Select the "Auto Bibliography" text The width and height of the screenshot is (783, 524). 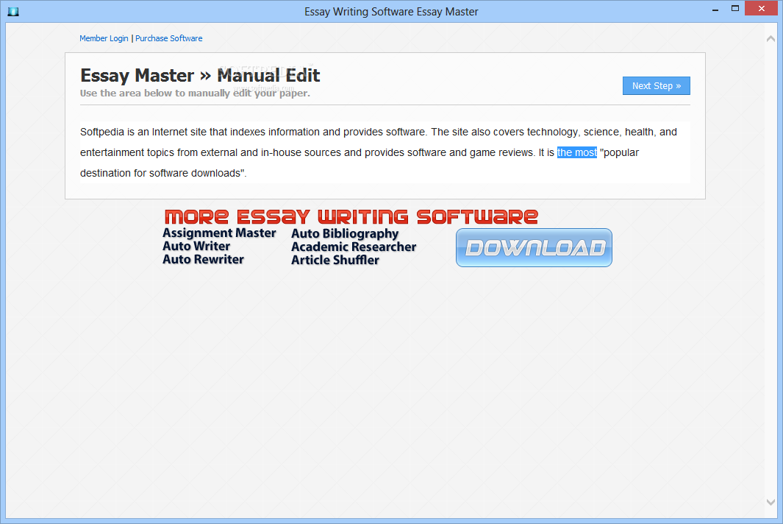[x=345, y=234]
